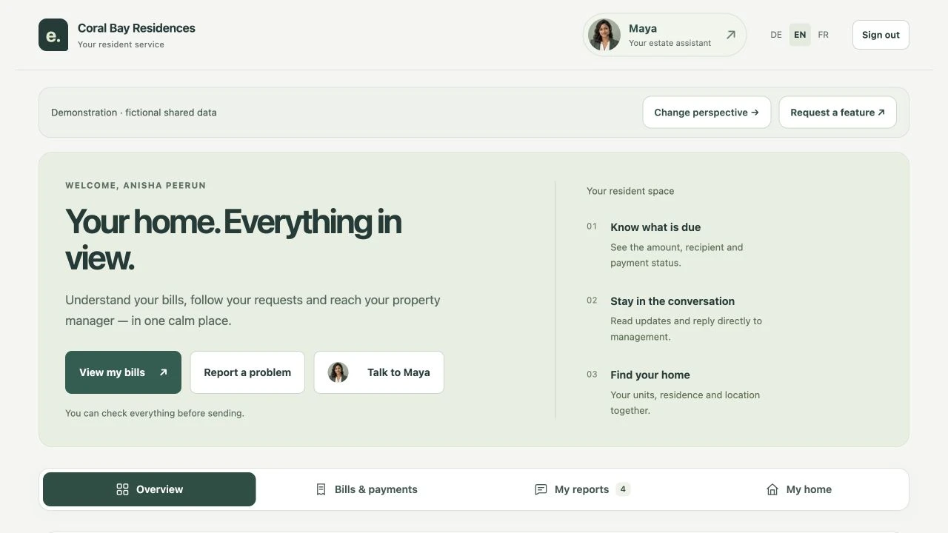Click the My home house icon

point(772,489)
